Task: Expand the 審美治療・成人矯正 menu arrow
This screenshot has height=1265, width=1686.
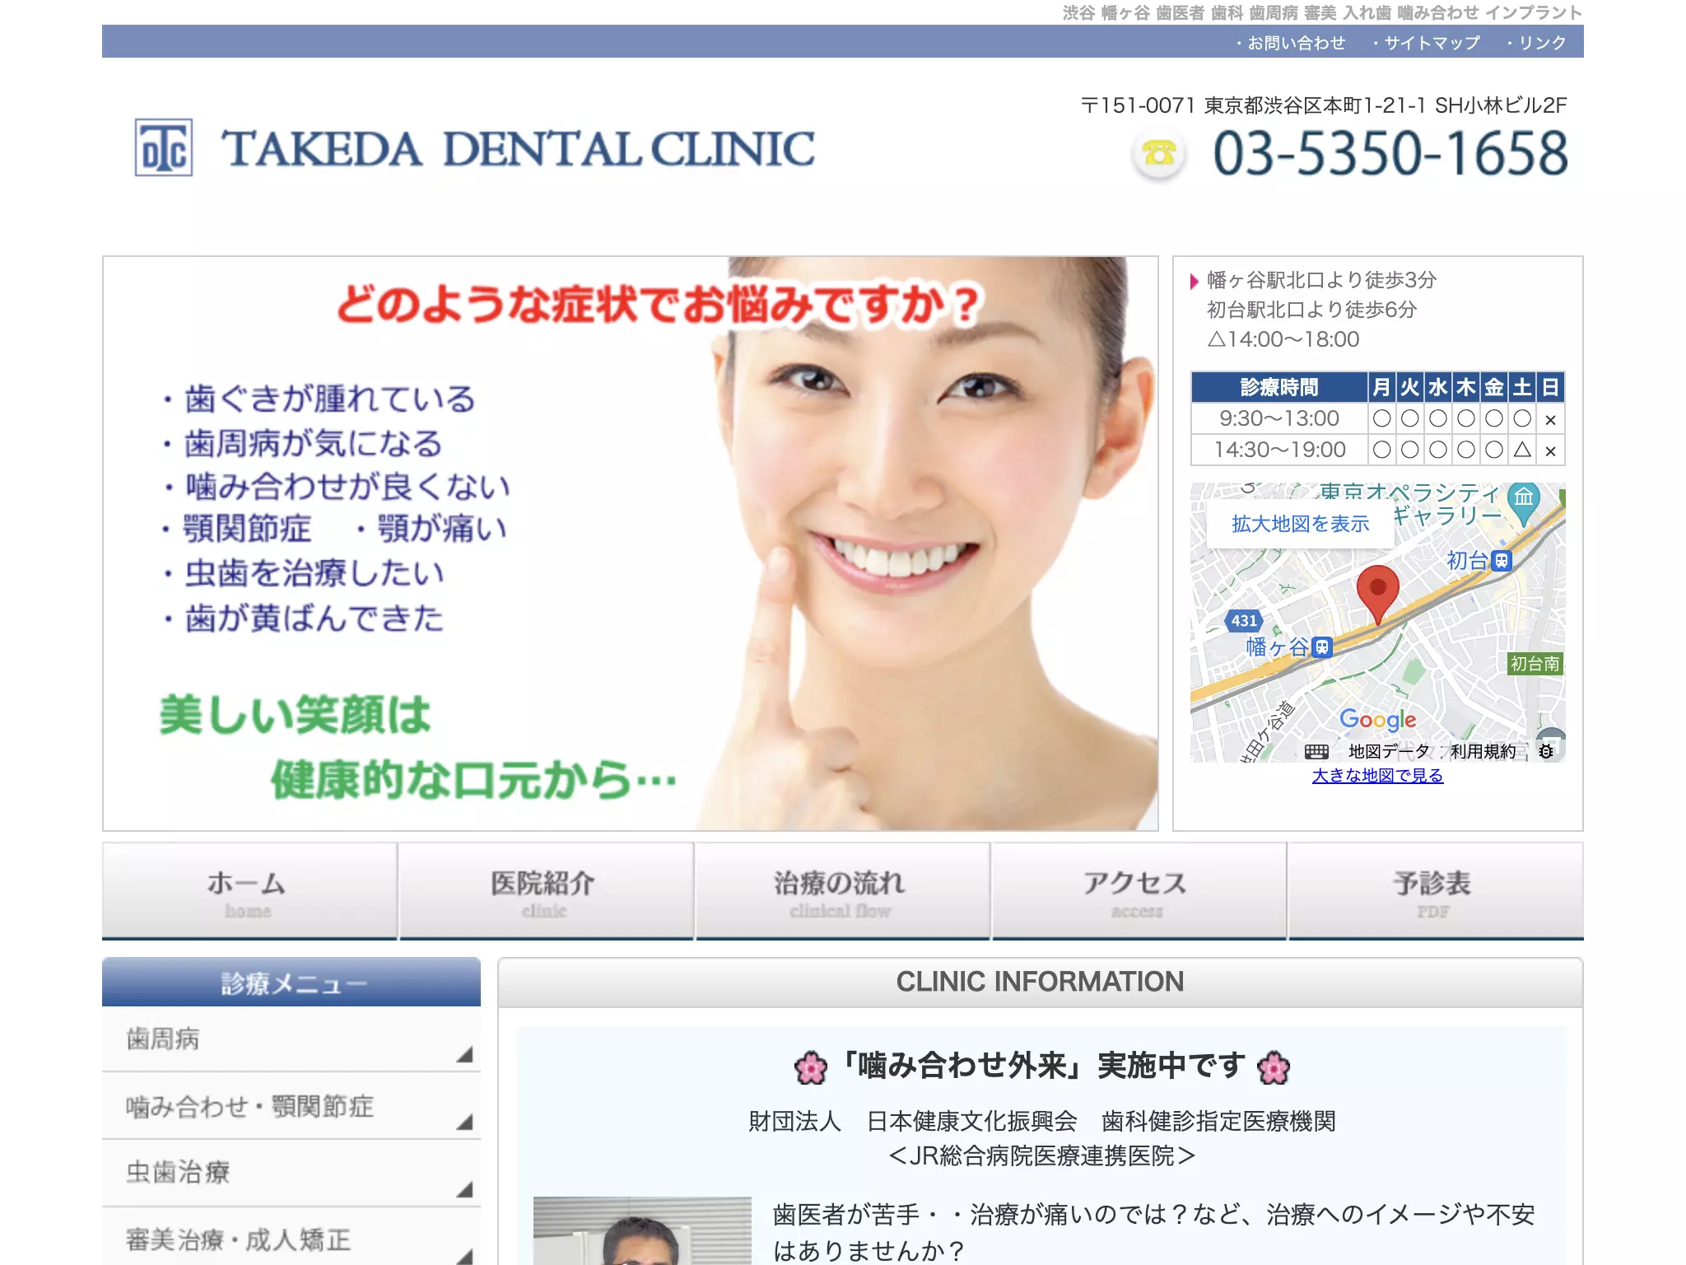Action: coord(465,1256)
